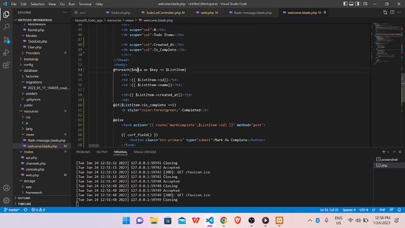The image size is (405, 228).
Task: Click the notifications bell icon
Action: pos(399,210)
